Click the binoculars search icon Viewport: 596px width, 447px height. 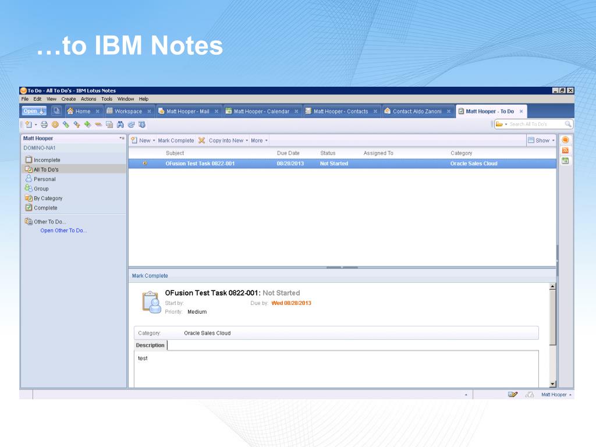(120, 125)
